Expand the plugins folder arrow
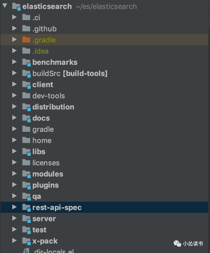This screenshot has height=253, width=210. coord(15,185)
